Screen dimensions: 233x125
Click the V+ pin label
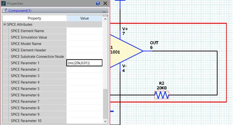125,29
